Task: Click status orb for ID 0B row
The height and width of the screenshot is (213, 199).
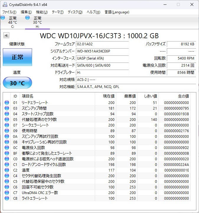Action: [7, 142]
